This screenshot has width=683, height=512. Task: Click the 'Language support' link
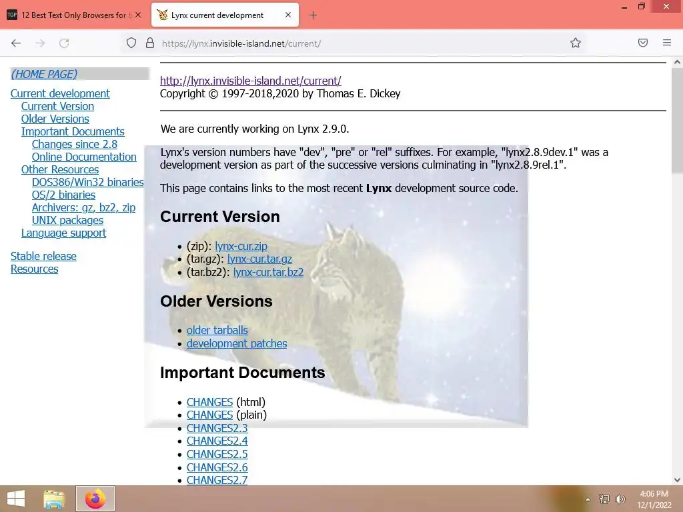63,233
